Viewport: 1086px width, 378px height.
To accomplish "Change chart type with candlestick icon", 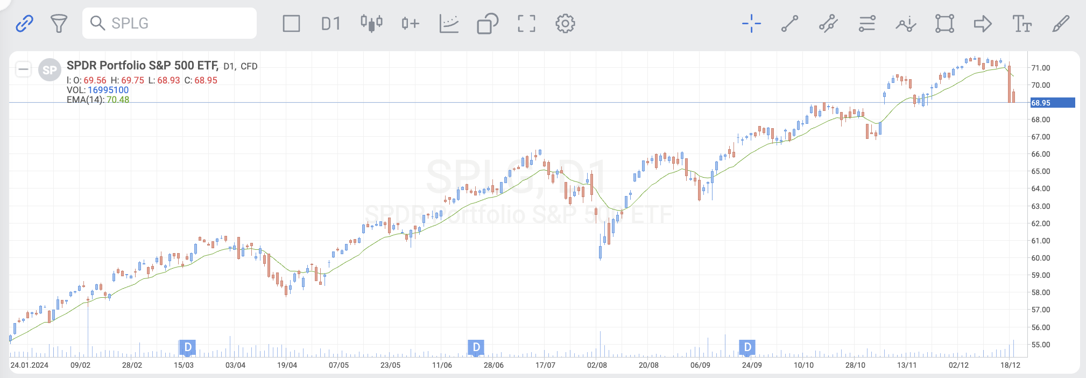I will tap(371, 23).
